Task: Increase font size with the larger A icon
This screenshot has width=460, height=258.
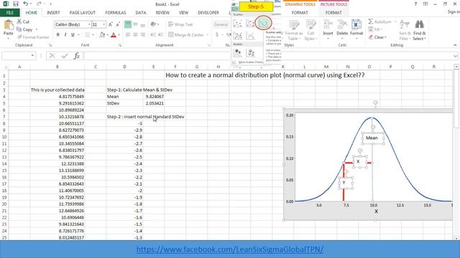Action: pos(110,24)
